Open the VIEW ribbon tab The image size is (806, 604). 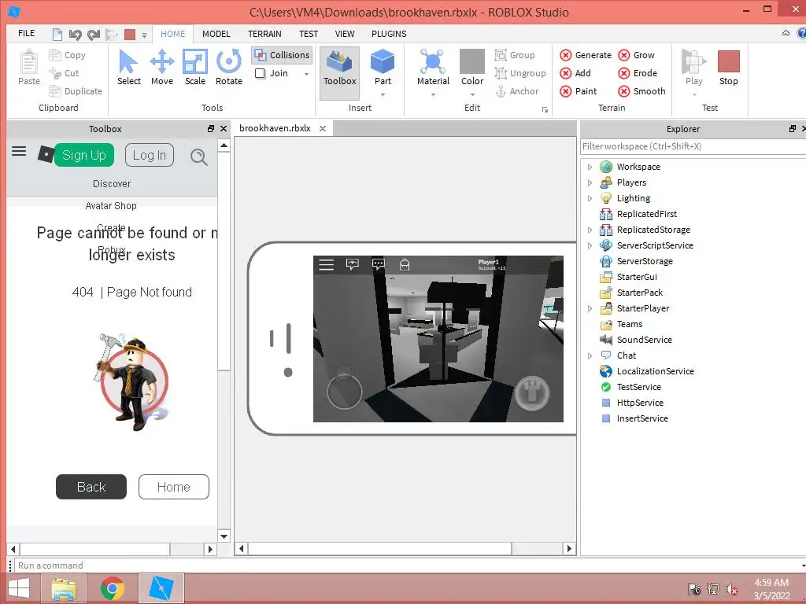(345, 34)
